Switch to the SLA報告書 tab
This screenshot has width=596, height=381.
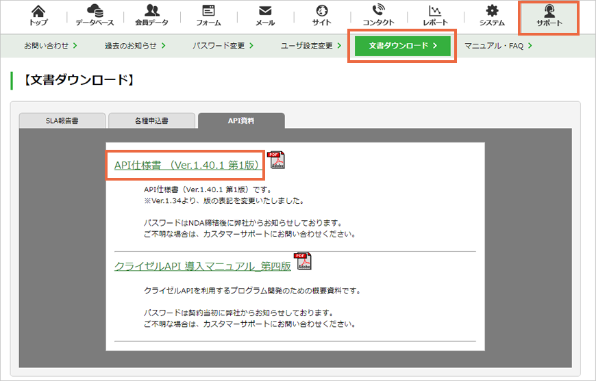[62, 120]
